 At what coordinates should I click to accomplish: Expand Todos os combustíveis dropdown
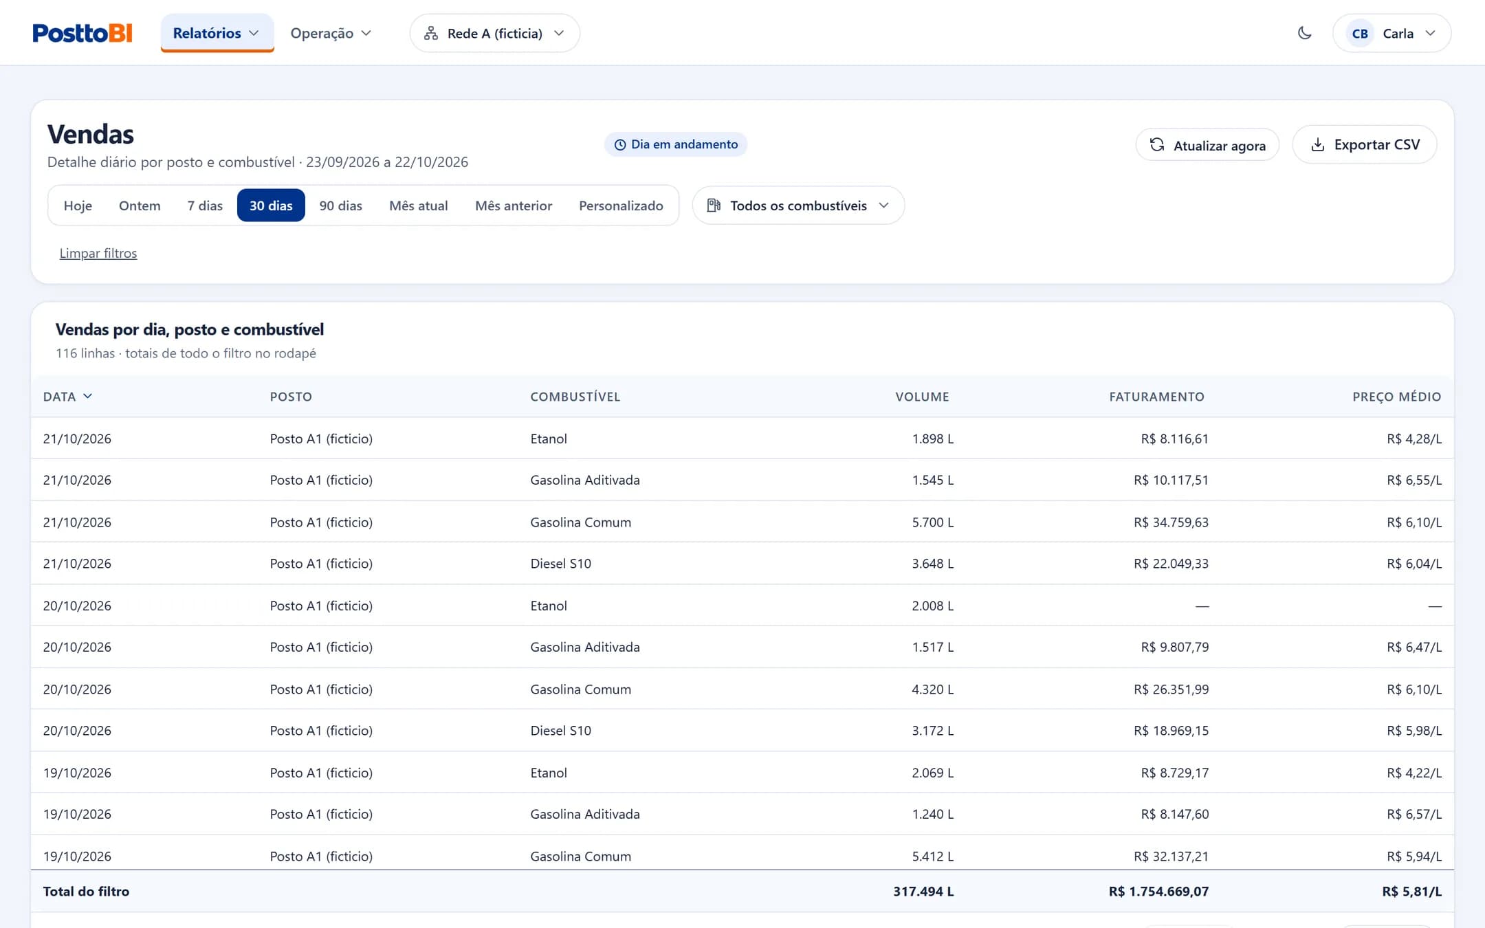click(798, 206)
